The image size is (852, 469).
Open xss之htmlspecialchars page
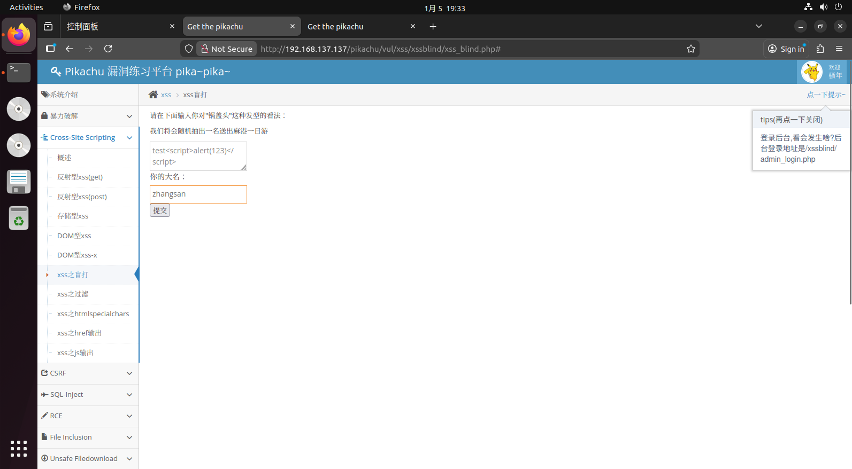93,314
